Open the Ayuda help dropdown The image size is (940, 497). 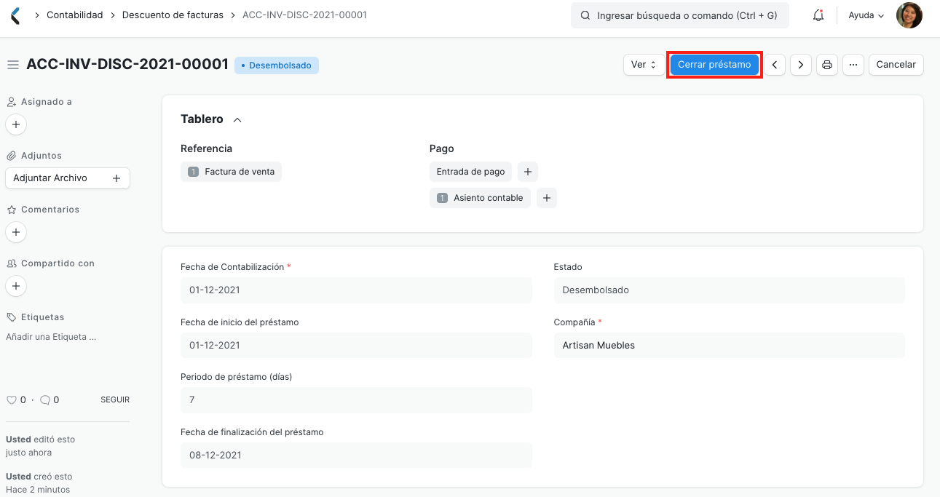[866, 15]
